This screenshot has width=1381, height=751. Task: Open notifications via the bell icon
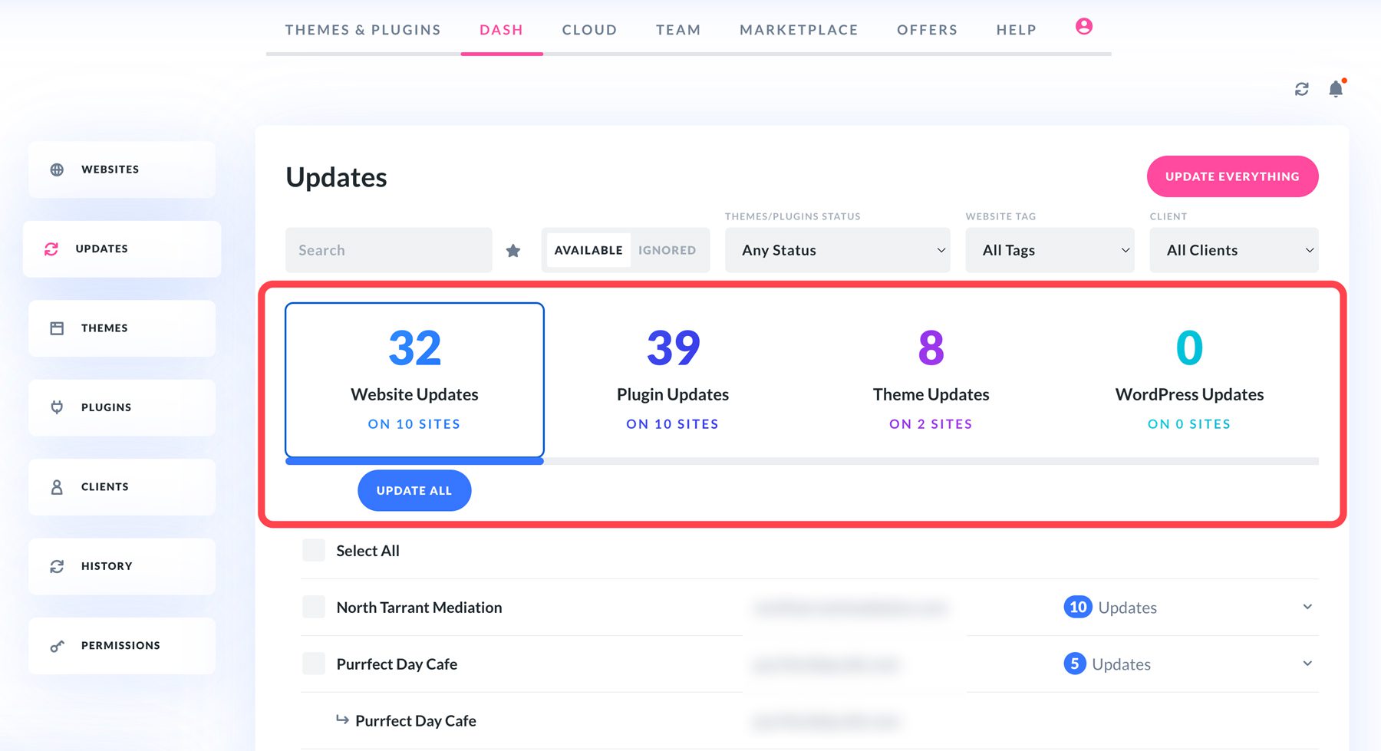[x=1334, y=88]
